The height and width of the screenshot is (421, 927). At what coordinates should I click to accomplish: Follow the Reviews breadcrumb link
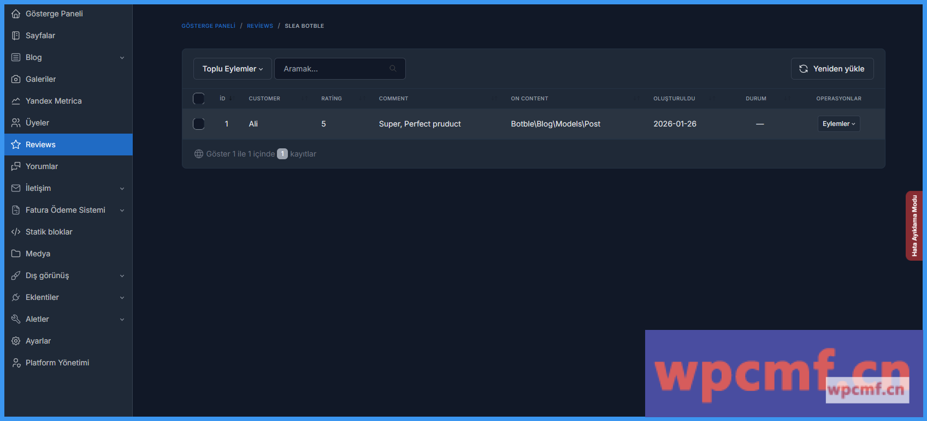pyautogui.click(x=259, y=26)
